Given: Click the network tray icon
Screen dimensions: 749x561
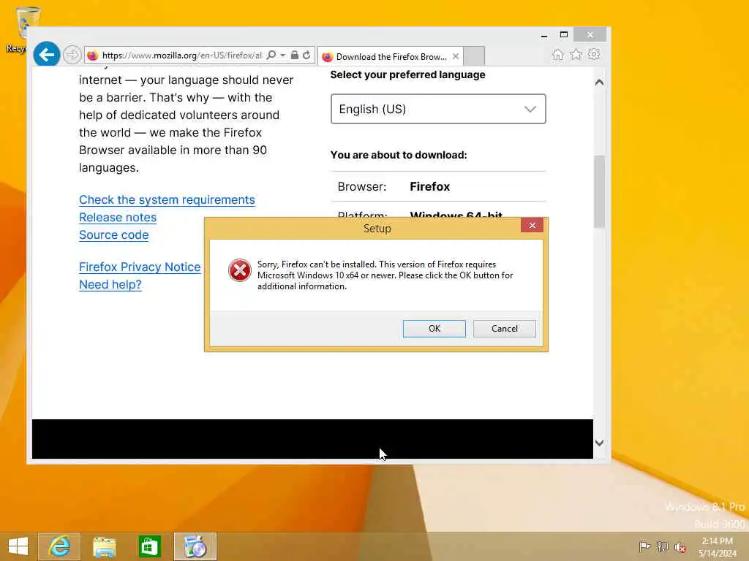Looking at the screenshot, I should pos(662,546).
